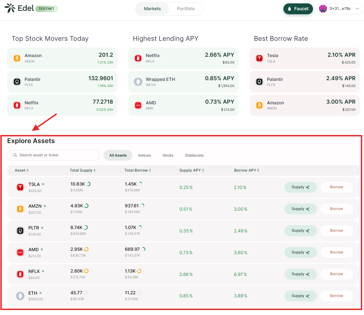Screen dimensions: 364x315
Task: Click the ETH token icon in the table
Action: point(20,296)
